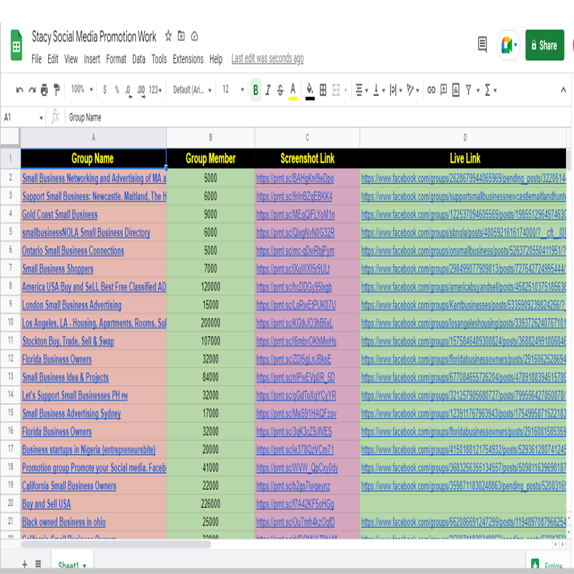Open the horizontal align dropdown
Viewport: 574px width, 574px height.
tap(362, 90)
